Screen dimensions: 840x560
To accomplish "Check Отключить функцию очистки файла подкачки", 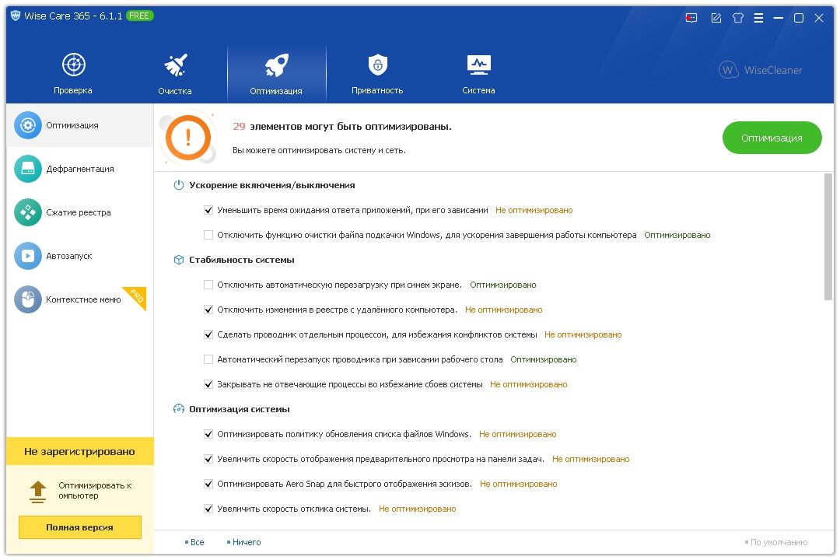I will [208, 235].
